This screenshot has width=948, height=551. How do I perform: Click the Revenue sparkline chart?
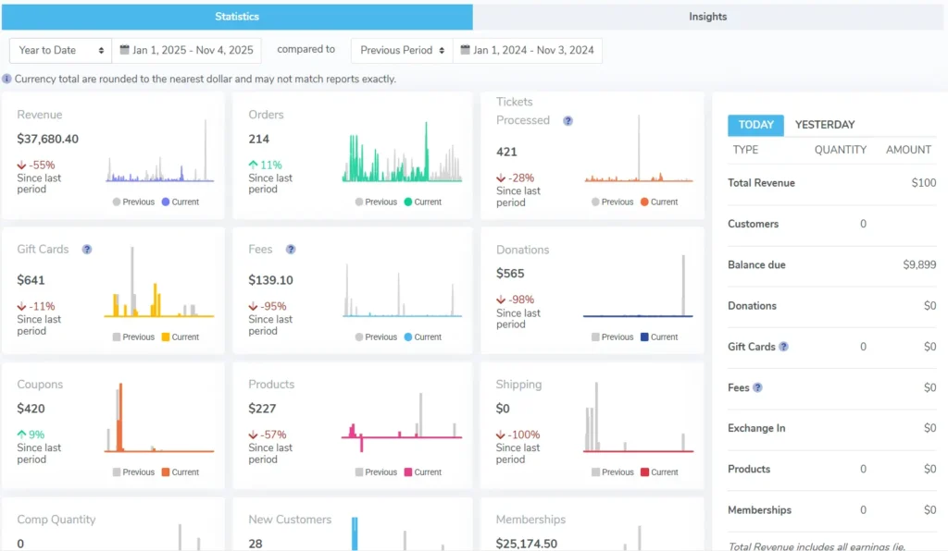[159, 151]
